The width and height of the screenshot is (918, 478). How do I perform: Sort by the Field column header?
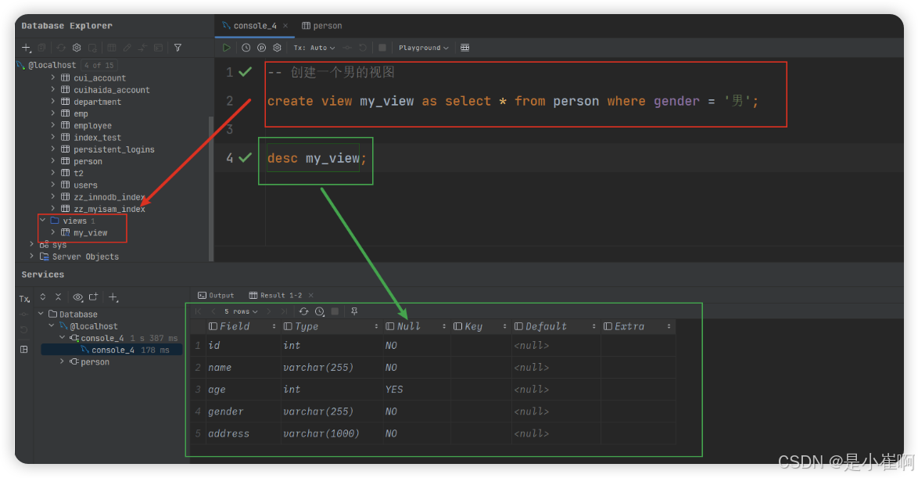click(x=242, y=326)
